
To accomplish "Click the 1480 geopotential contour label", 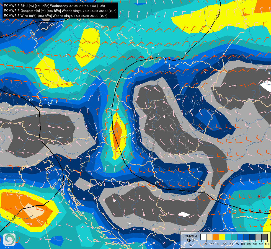I will 18,31.
